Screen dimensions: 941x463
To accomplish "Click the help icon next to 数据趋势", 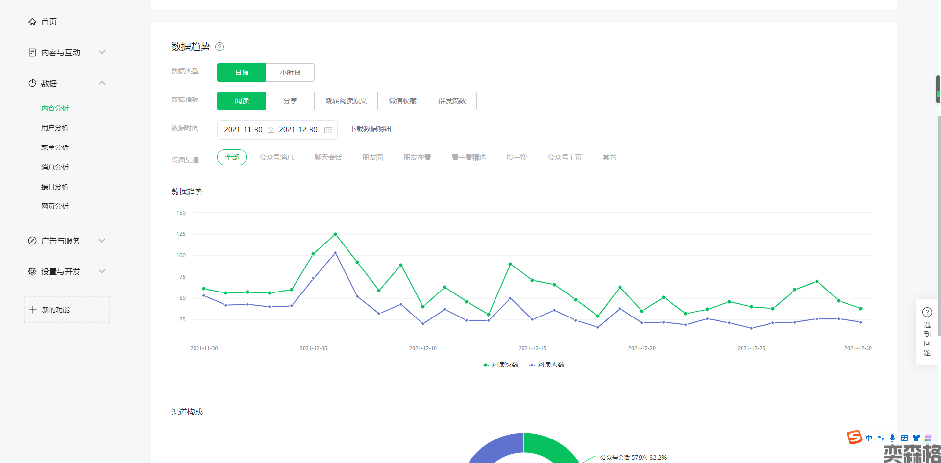I will pos(220,47).
